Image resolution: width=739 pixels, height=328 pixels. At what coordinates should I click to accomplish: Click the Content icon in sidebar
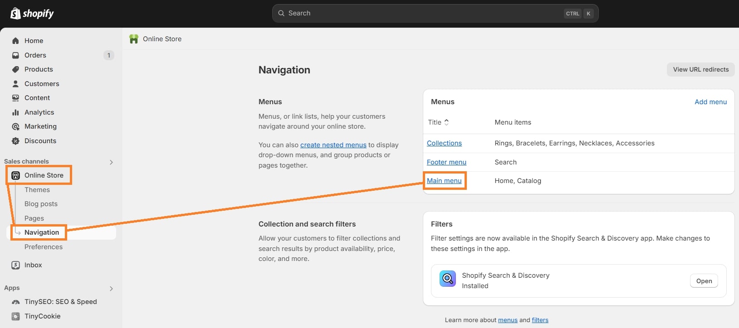pyautogui.click(x=15, y=98)
